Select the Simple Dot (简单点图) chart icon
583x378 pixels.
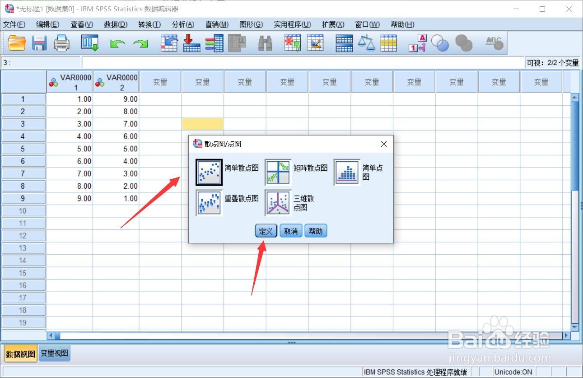(347, 172)
